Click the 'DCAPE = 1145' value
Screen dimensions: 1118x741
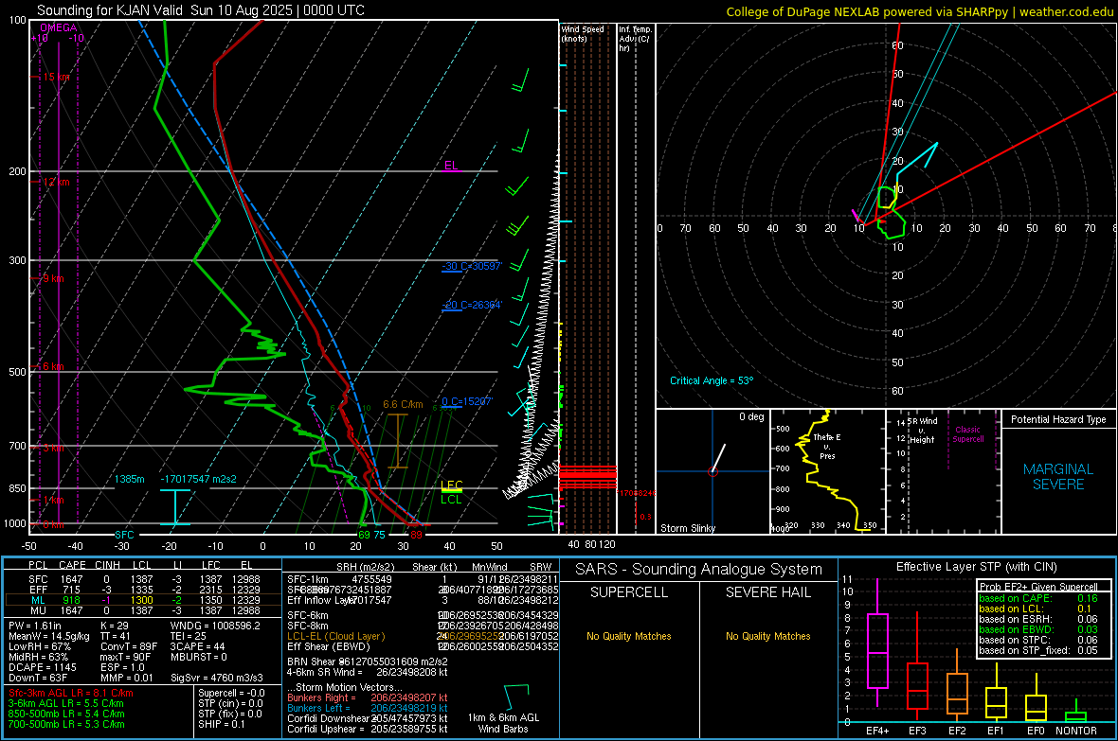pyautogui.click(x=42, y=667)
